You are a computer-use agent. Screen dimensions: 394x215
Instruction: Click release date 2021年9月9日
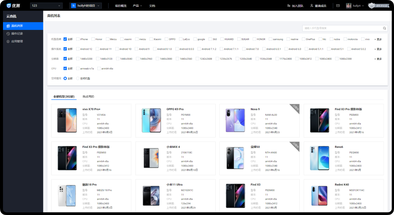[x=104, y=132]
